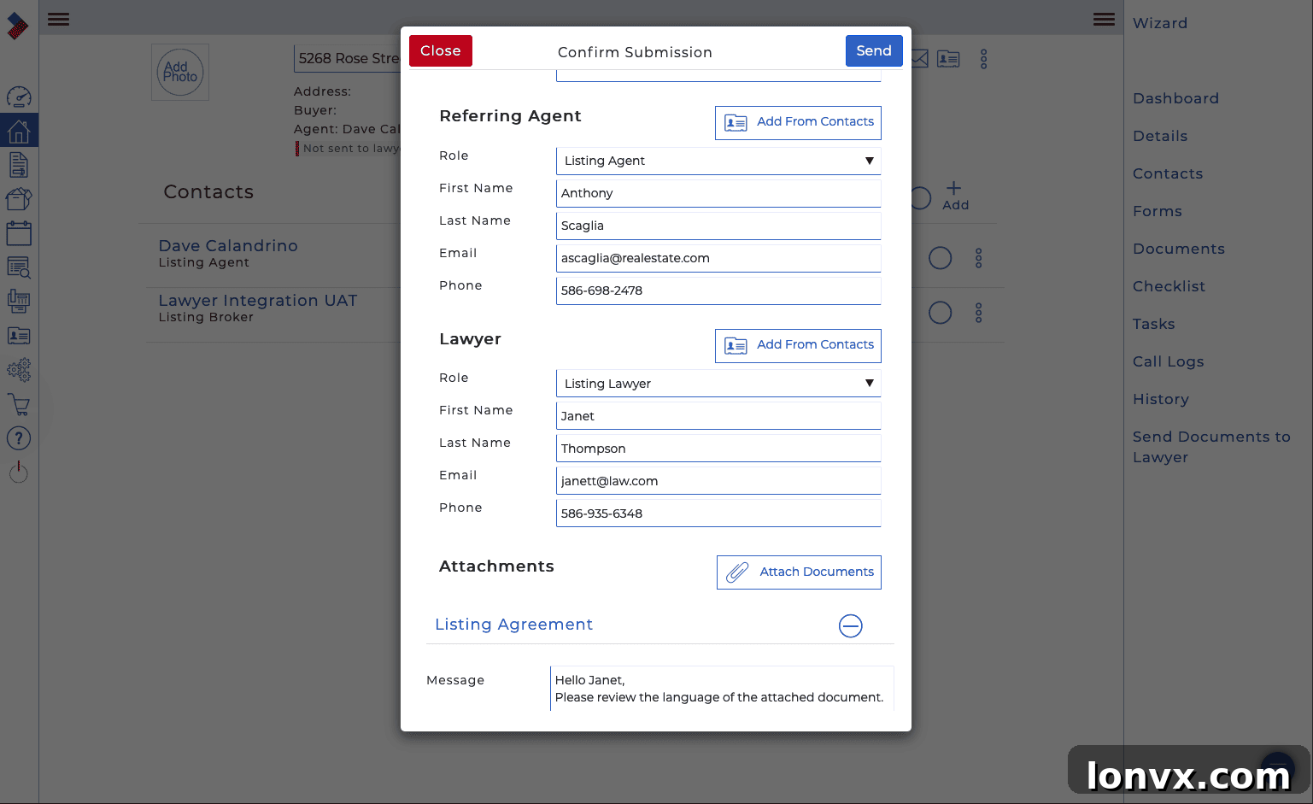Close the Confirm Submission dialog

(441, 51)
